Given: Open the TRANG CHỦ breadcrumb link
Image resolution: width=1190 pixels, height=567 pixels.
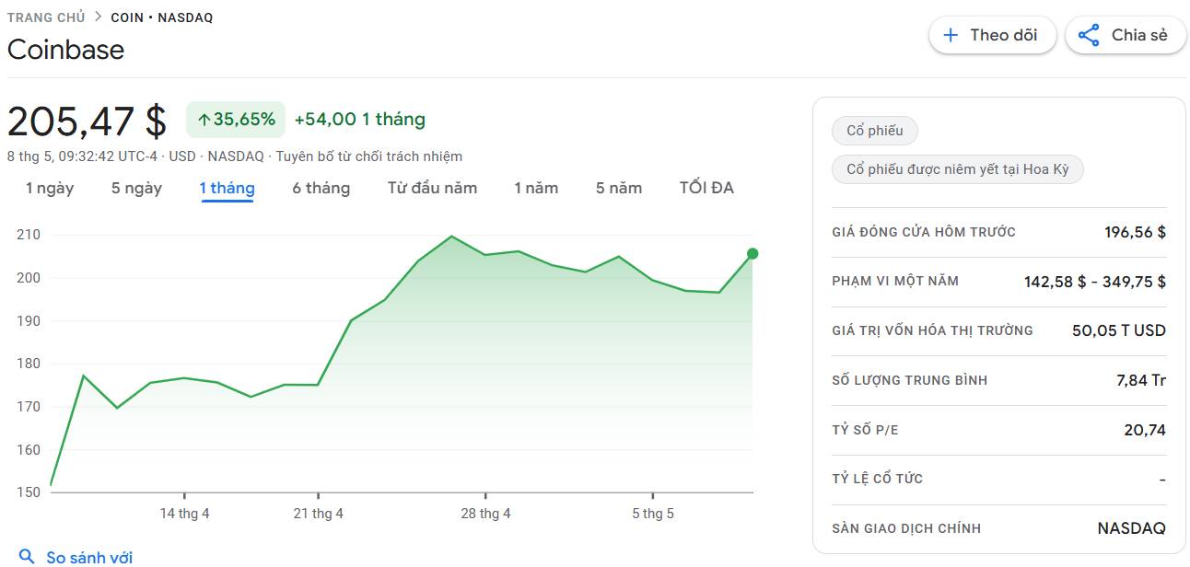Looking at the screenshot, I should point(46,17).
